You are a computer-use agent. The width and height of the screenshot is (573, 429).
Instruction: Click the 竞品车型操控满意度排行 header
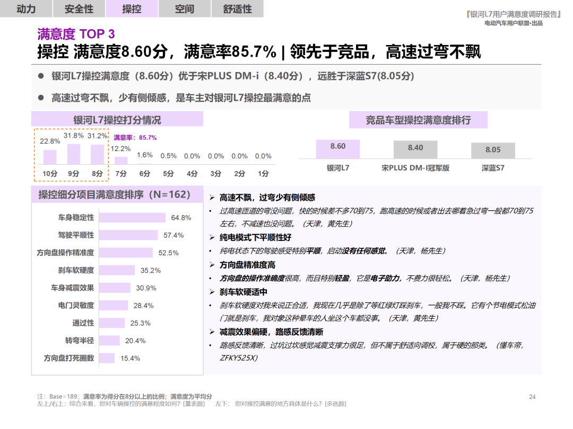pos(418,120)
